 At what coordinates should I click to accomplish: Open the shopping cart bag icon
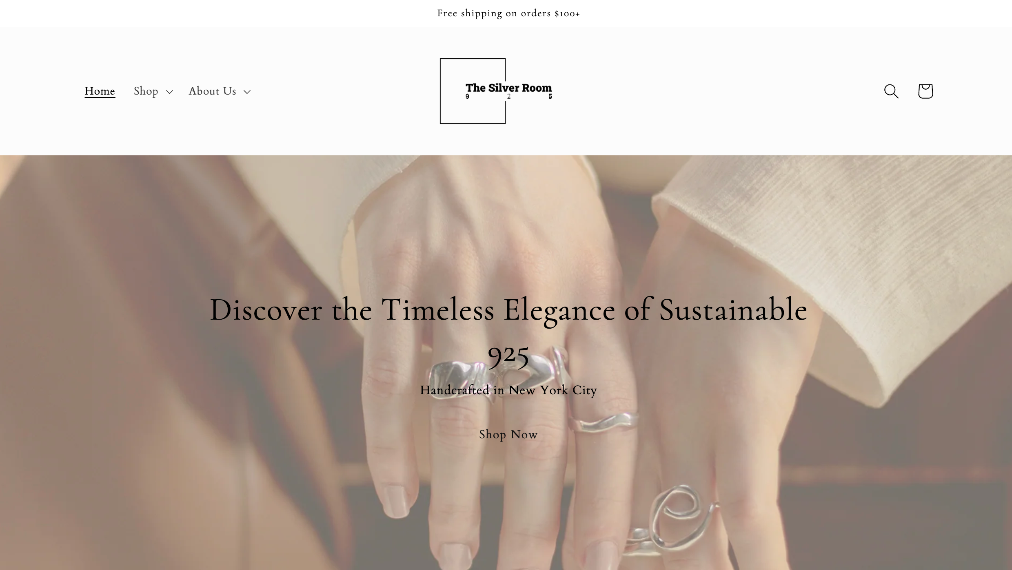tap(925, 91)
